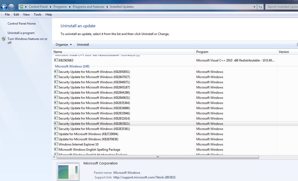Click the Forward navigation arrow button
Viewport: 298px width, 181px height.
[11, 7]
